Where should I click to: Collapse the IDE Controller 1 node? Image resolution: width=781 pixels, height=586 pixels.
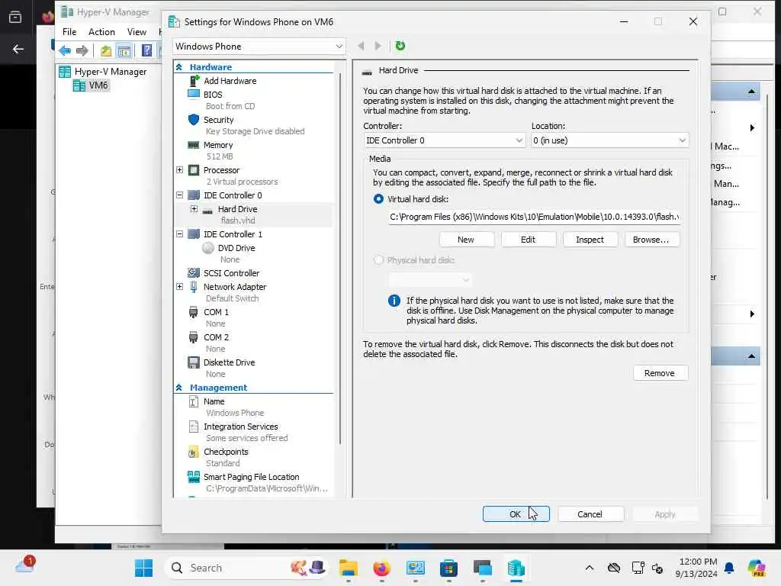point(180,234)
